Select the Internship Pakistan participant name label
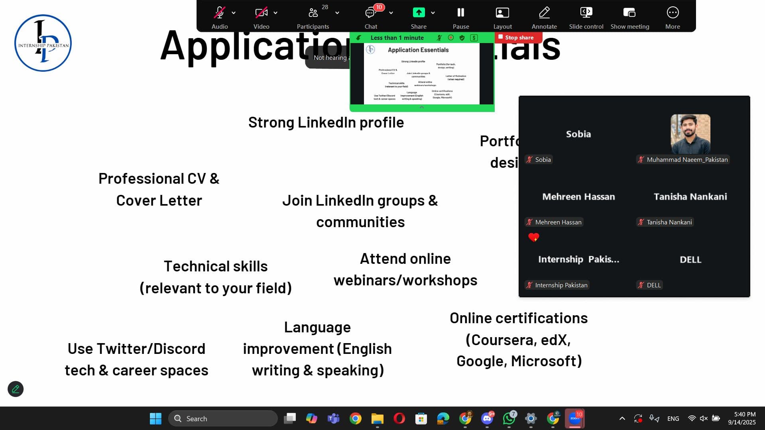 [557, 285]
